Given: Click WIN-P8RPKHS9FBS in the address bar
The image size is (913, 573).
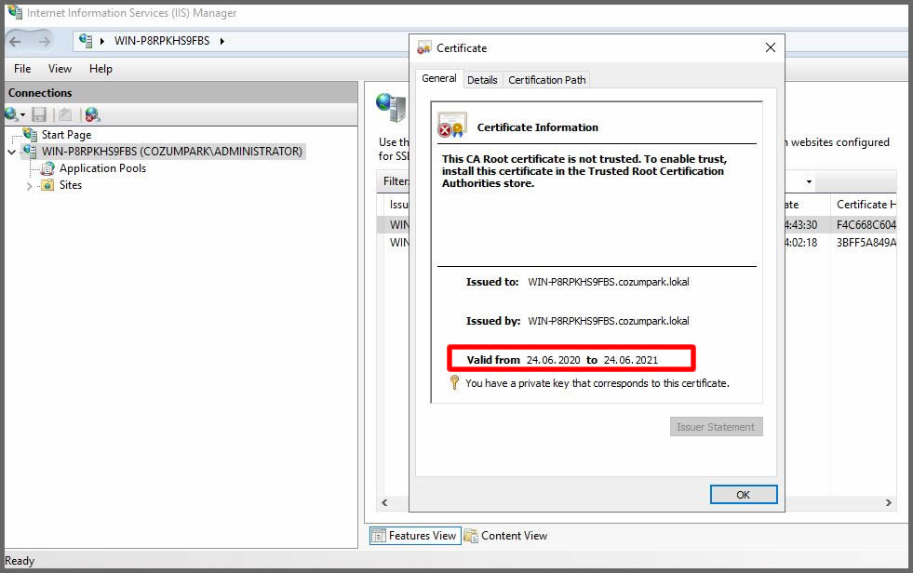Looking at the screenshot, I should [162, 41].
